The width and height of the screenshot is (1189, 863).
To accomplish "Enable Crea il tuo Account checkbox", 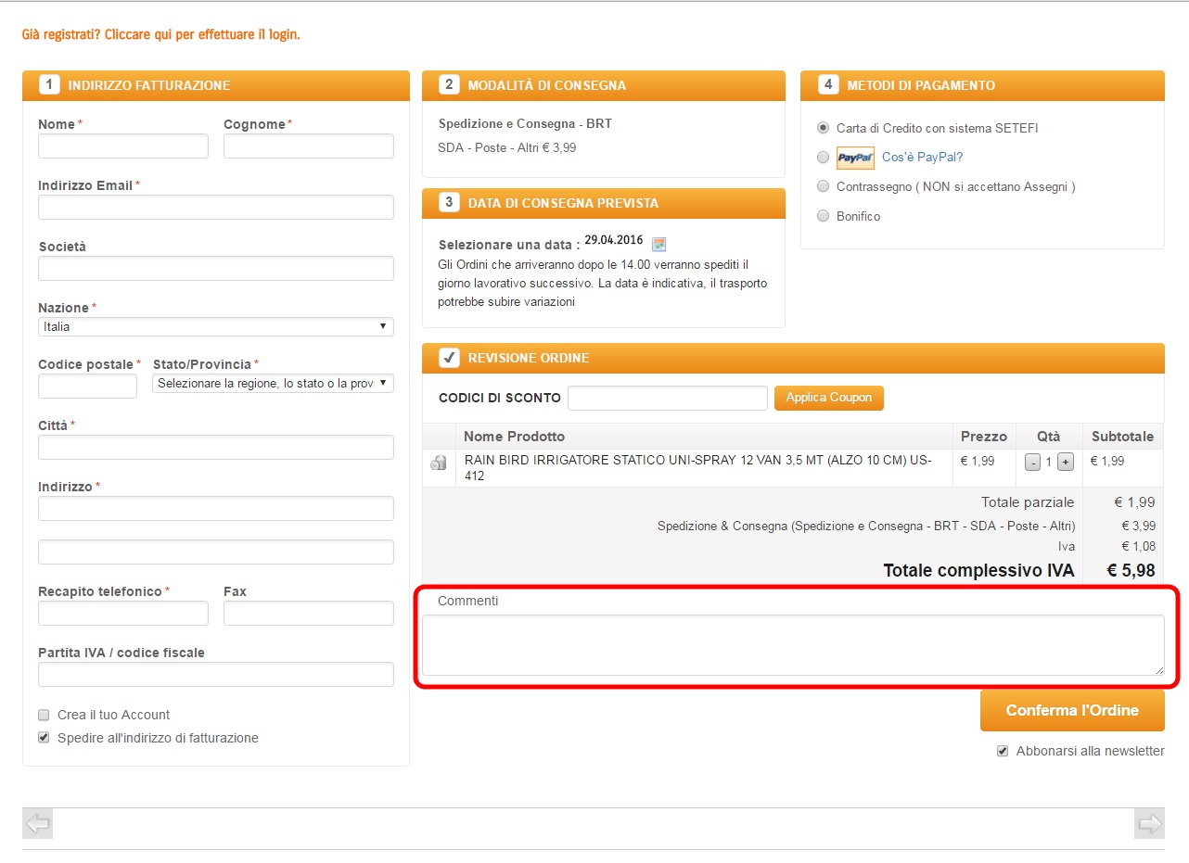I will coord(44,715).
